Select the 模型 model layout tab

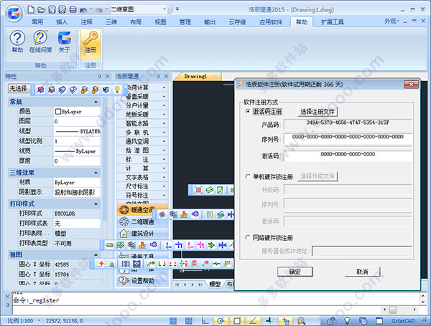coord(215,284)
